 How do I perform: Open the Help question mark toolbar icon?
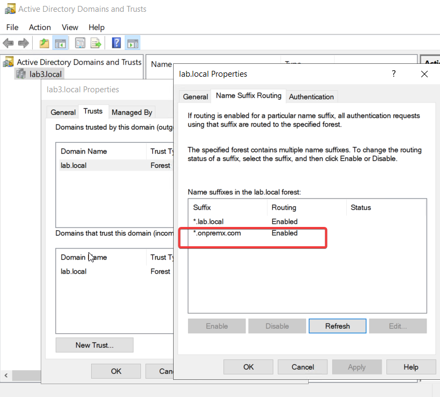(x=116, y=43)
